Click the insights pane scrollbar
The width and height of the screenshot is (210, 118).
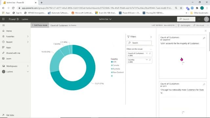[209, 42]
